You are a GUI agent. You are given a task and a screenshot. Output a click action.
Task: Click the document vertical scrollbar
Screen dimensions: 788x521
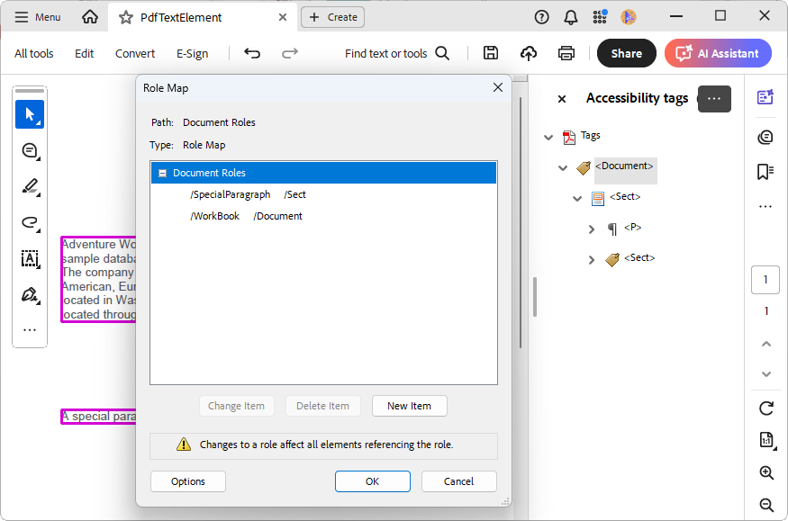(x=521, y=223)
